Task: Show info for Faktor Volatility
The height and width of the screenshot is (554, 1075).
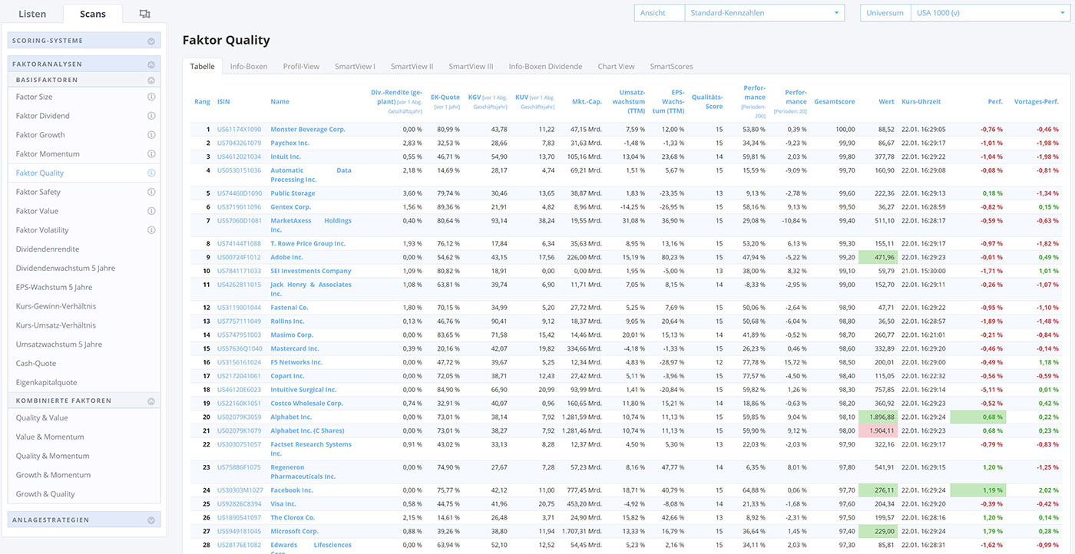Action: [151, 230]
